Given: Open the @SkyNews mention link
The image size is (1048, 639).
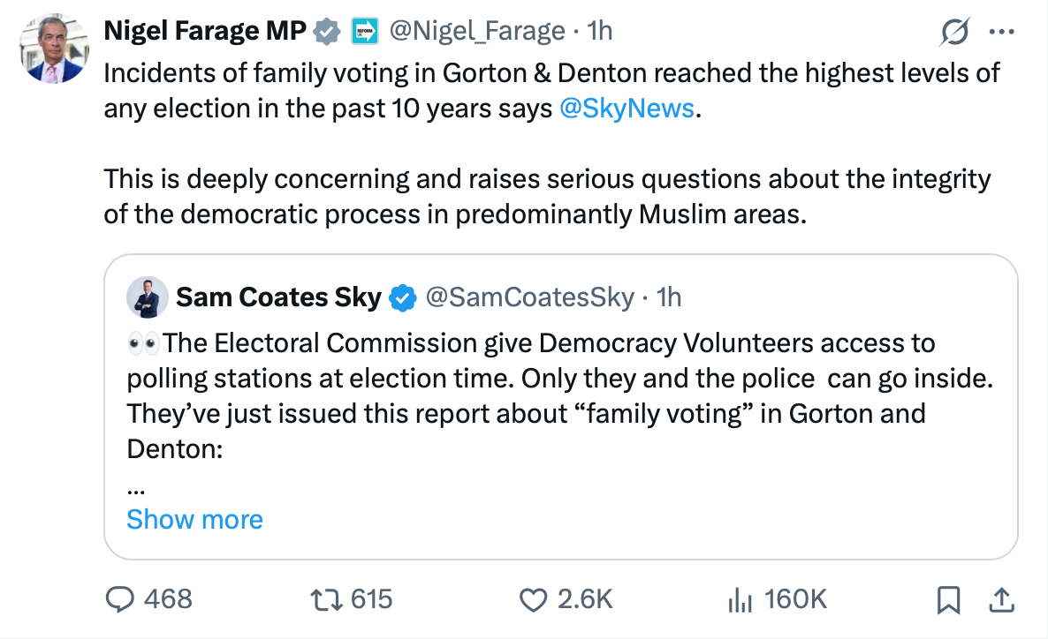Looking at the screenshot, I should [x=627, y=109].
